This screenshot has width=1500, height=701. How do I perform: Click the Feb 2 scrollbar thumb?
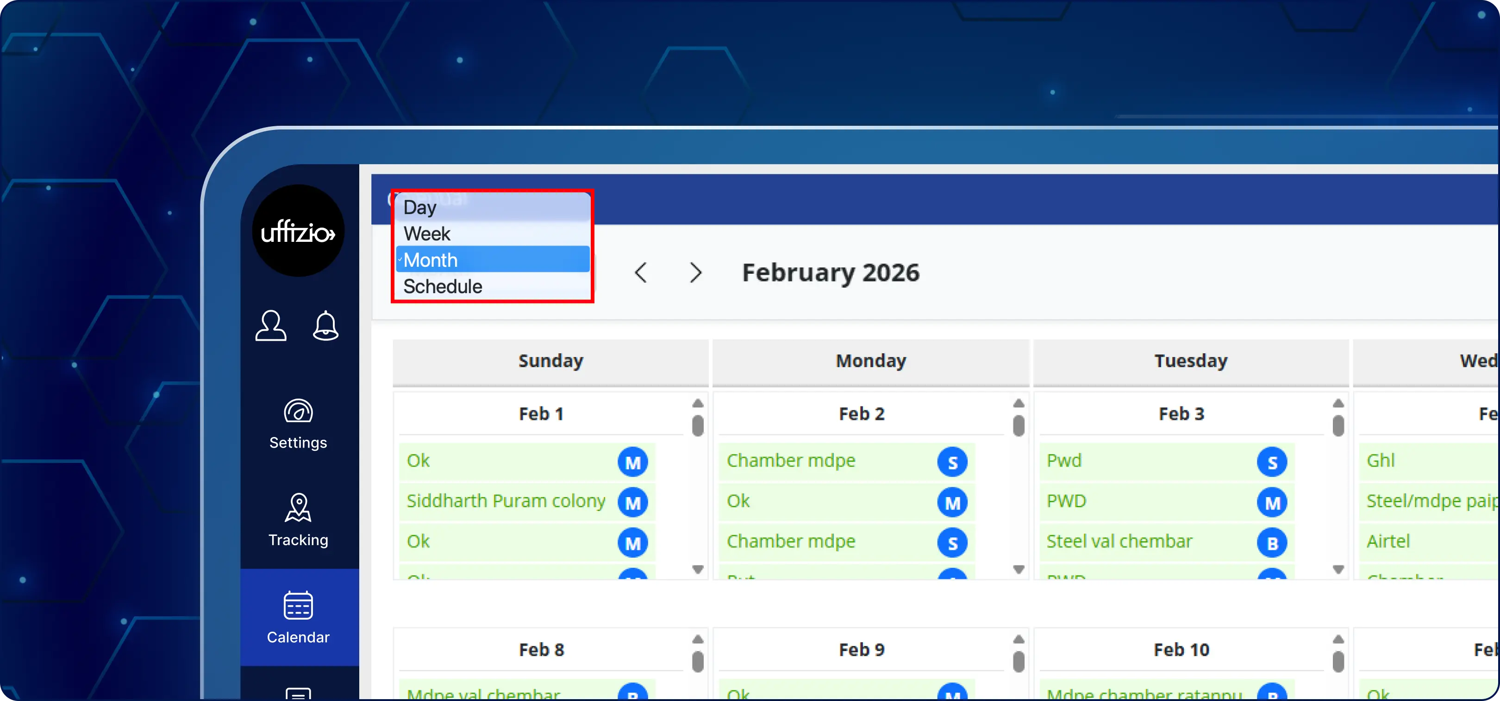coord(1019,425)
